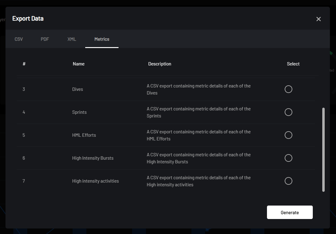Click the High intensity activities name cell
Viewport: 336px width, 234px height.
pyautogui.click(x=95, y=181)
